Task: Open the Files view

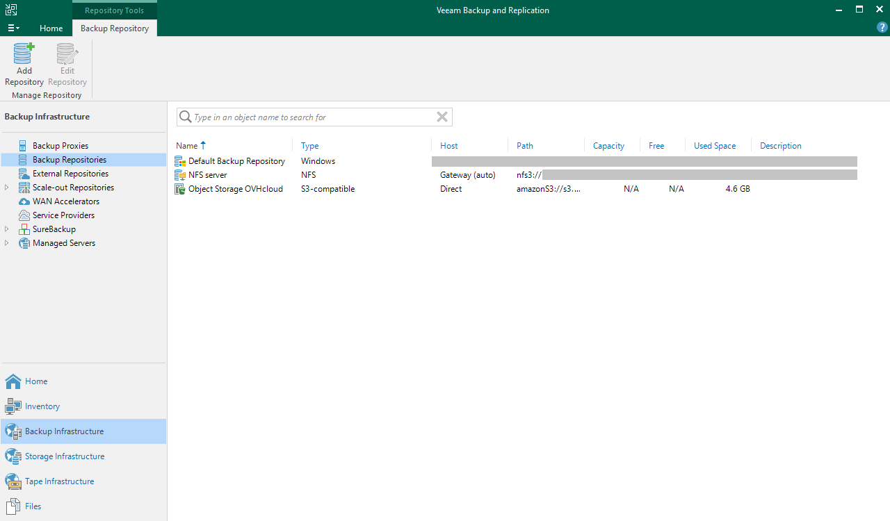Action: click(x=31, y=506)
